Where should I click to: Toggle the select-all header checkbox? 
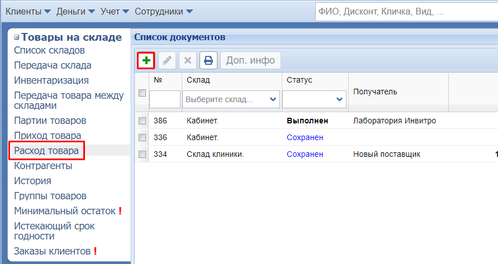coord(142,93)
